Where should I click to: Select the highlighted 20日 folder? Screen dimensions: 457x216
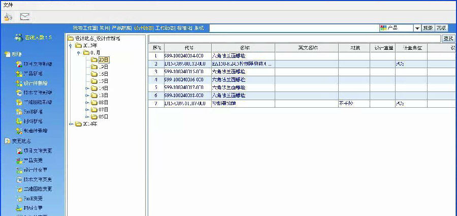point(104,59)
